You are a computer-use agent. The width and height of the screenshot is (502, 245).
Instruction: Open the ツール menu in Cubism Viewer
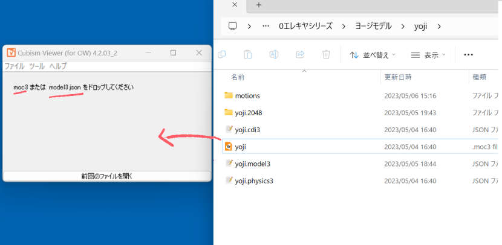[37, 66]
